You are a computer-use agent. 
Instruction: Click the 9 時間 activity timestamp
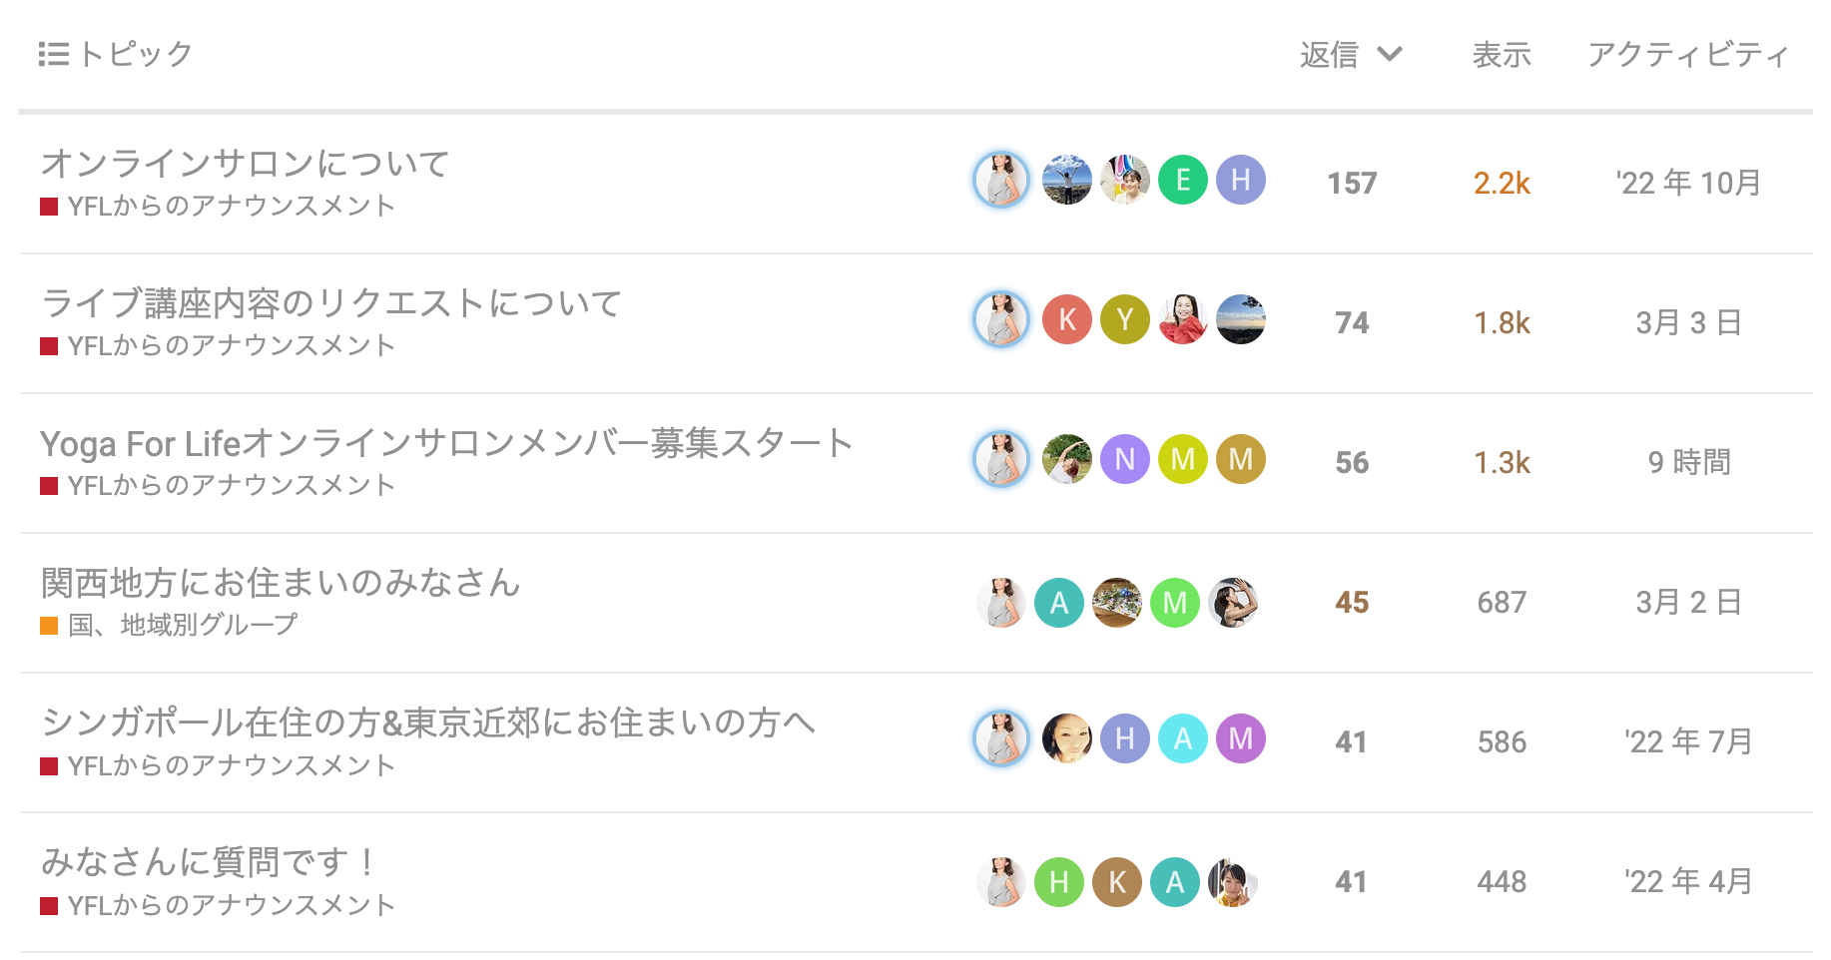coord(1688,463)
